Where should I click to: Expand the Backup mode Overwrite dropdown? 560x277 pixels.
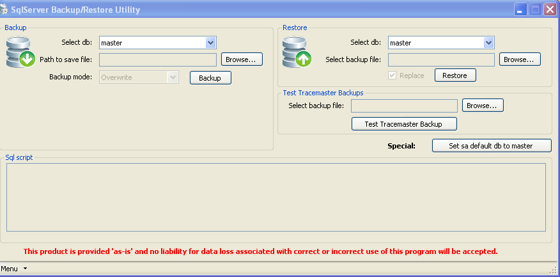pyautogui.click(x=173, y=77)
